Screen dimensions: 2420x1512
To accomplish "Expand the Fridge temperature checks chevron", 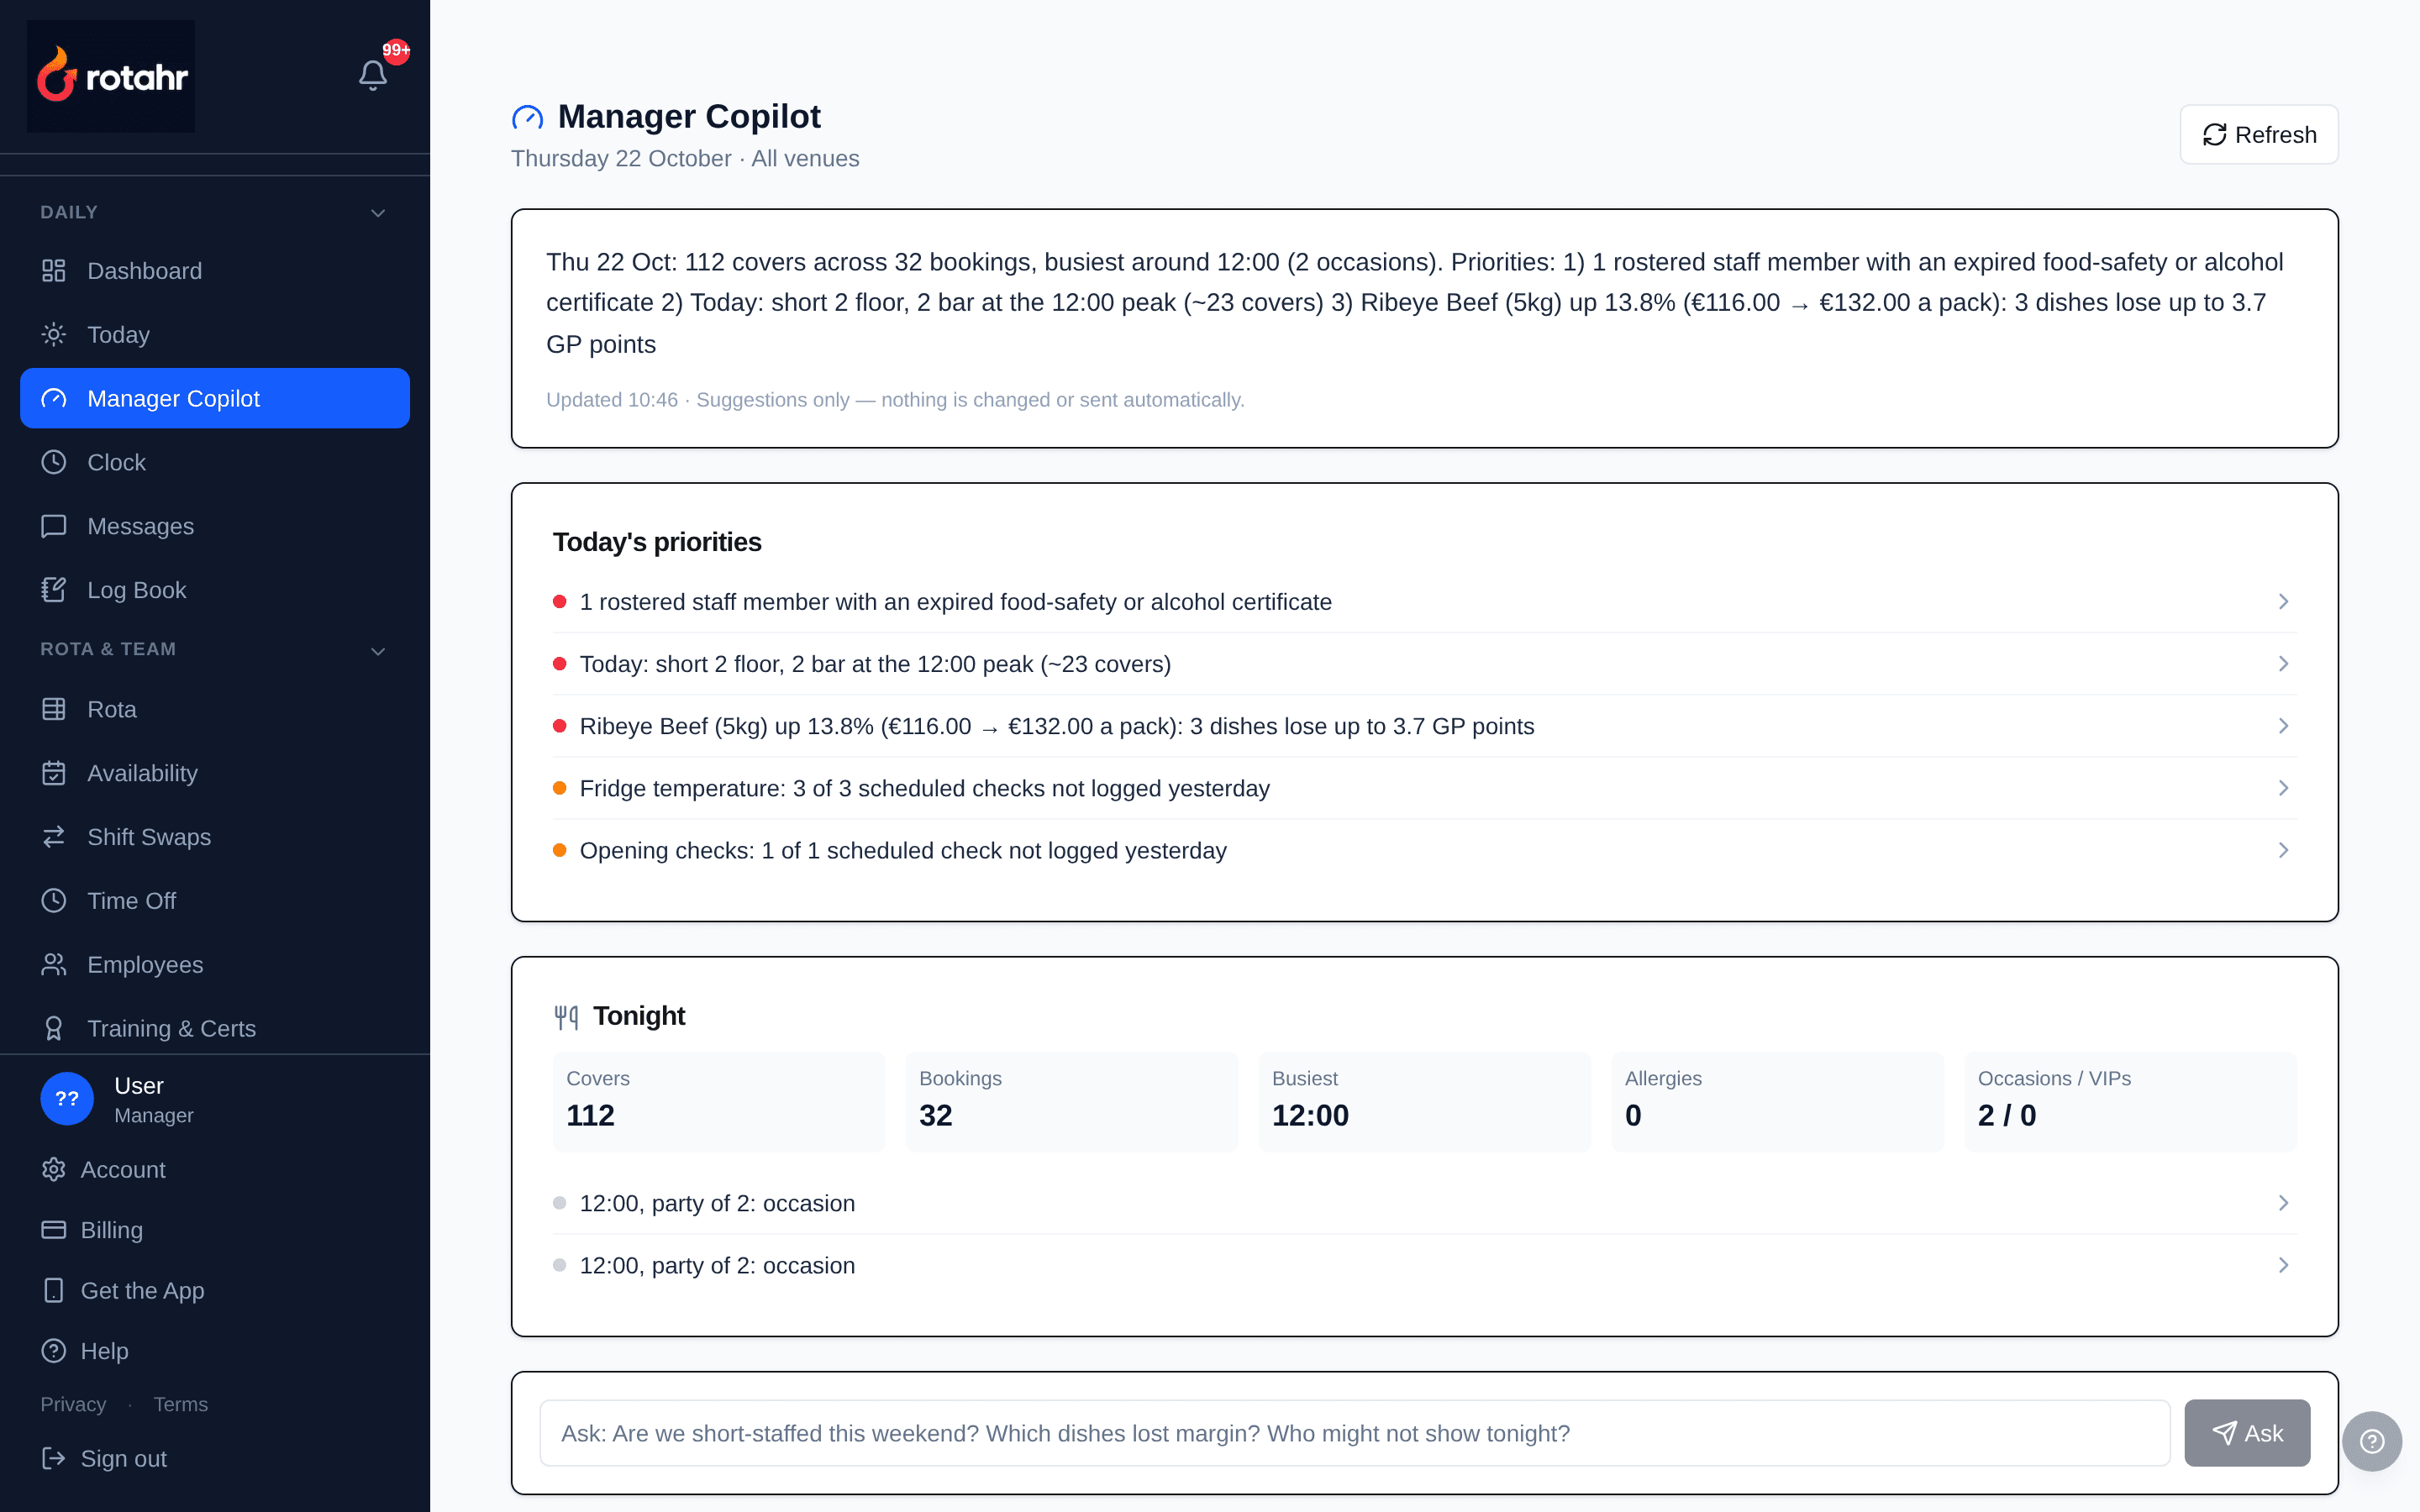I will point(2283,788).
